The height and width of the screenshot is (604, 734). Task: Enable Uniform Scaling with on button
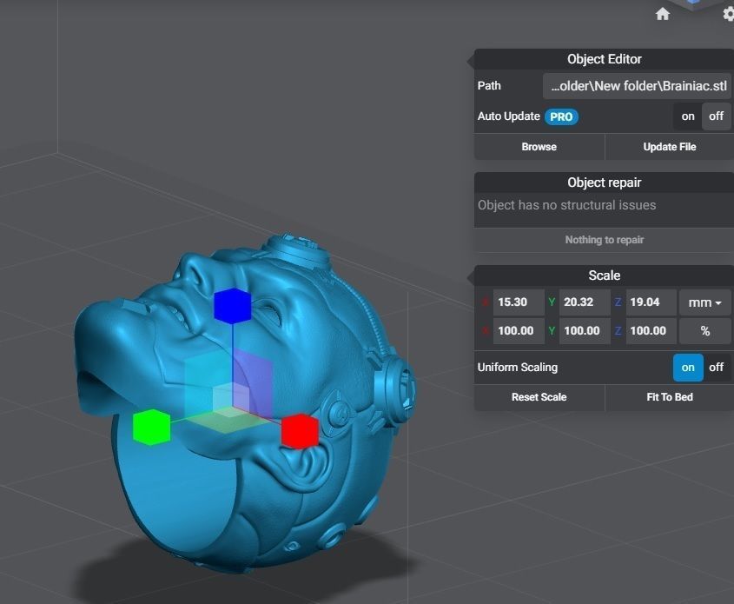(x=688, y=368)
